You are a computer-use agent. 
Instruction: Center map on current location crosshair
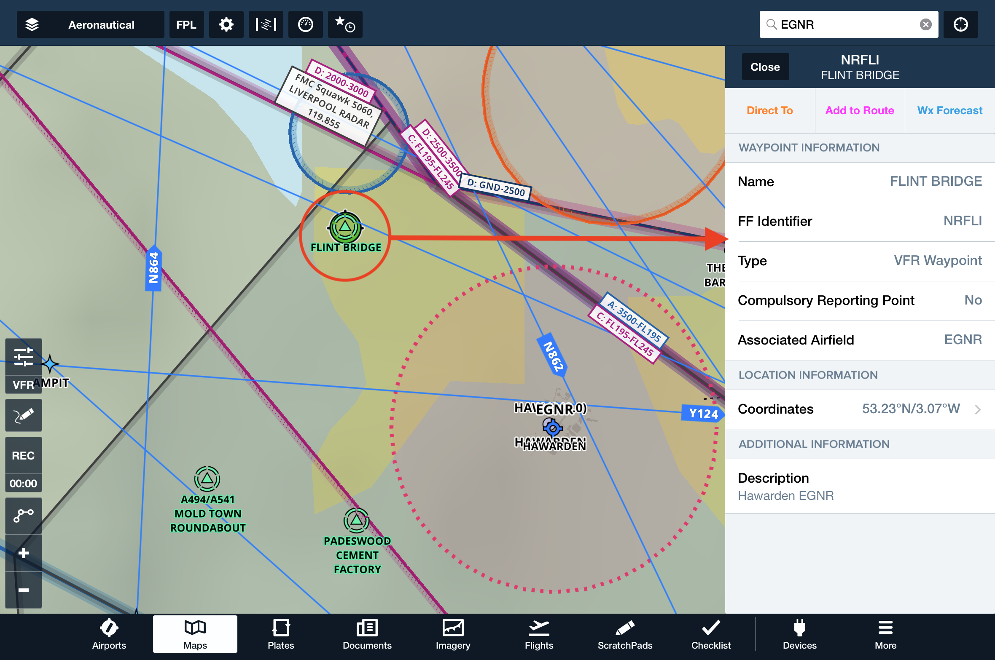click(x=960, y=24)
